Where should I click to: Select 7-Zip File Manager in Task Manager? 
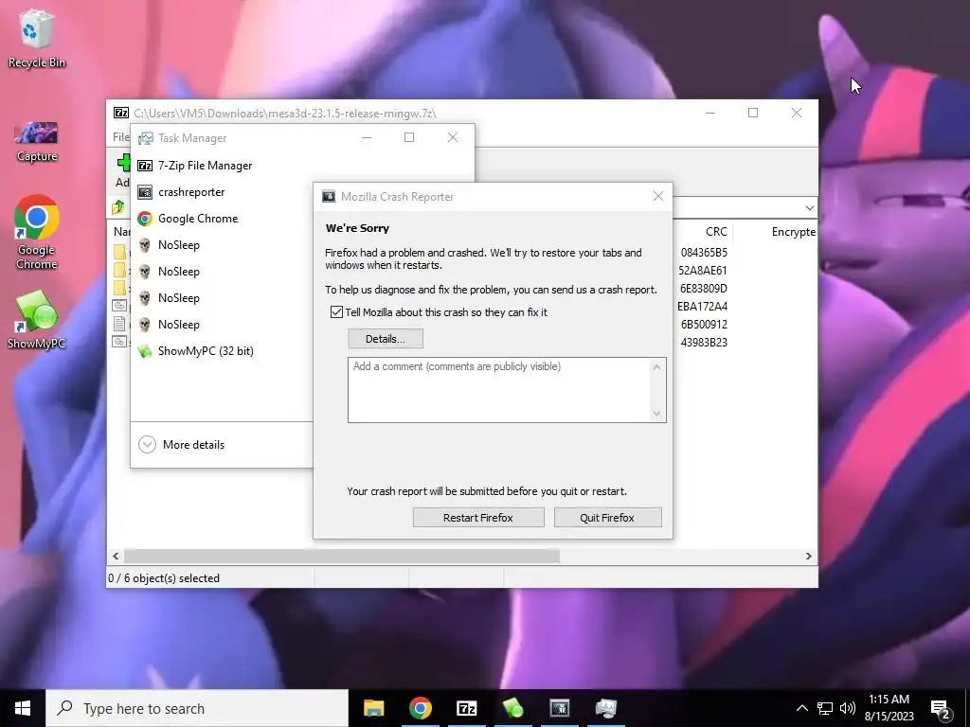205,166
